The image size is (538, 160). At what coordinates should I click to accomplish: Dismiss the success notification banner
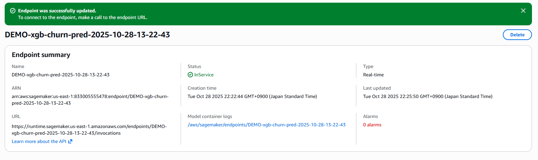click(x=523, y=11)
